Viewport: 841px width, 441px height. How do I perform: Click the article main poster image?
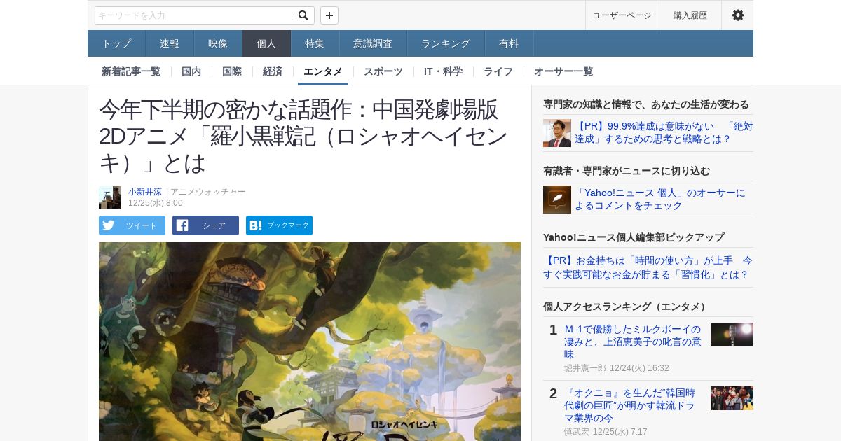tap(310, 342)
